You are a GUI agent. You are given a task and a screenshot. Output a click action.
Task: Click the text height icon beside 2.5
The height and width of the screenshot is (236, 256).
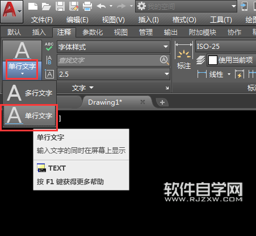coord(49,74)
